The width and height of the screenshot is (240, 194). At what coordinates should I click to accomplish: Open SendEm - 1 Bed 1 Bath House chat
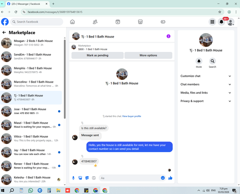click(x=31, y=56)
